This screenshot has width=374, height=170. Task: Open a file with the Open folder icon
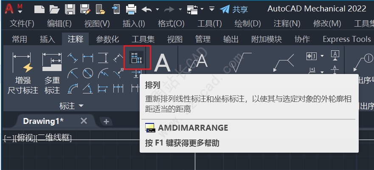[54, 9]
